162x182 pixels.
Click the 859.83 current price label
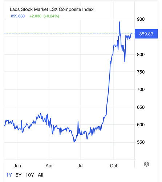(146, 34)
